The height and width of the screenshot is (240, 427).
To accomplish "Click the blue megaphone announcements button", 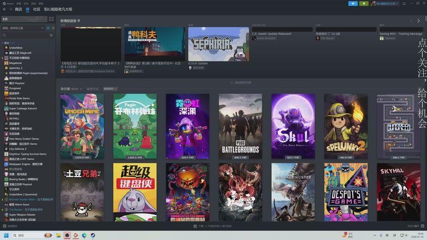I will [353, 4].
